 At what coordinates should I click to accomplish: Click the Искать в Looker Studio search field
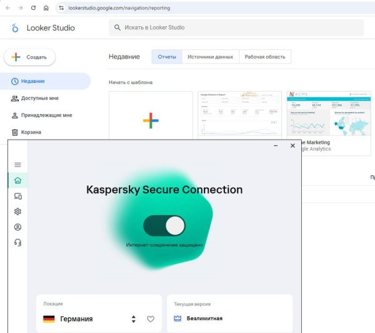point(236,27)
